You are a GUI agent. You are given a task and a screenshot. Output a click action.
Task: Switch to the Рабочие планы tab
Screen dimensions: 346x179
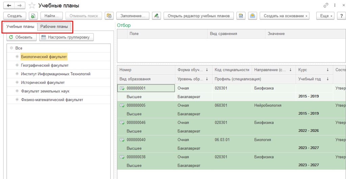tap(54, 27)
